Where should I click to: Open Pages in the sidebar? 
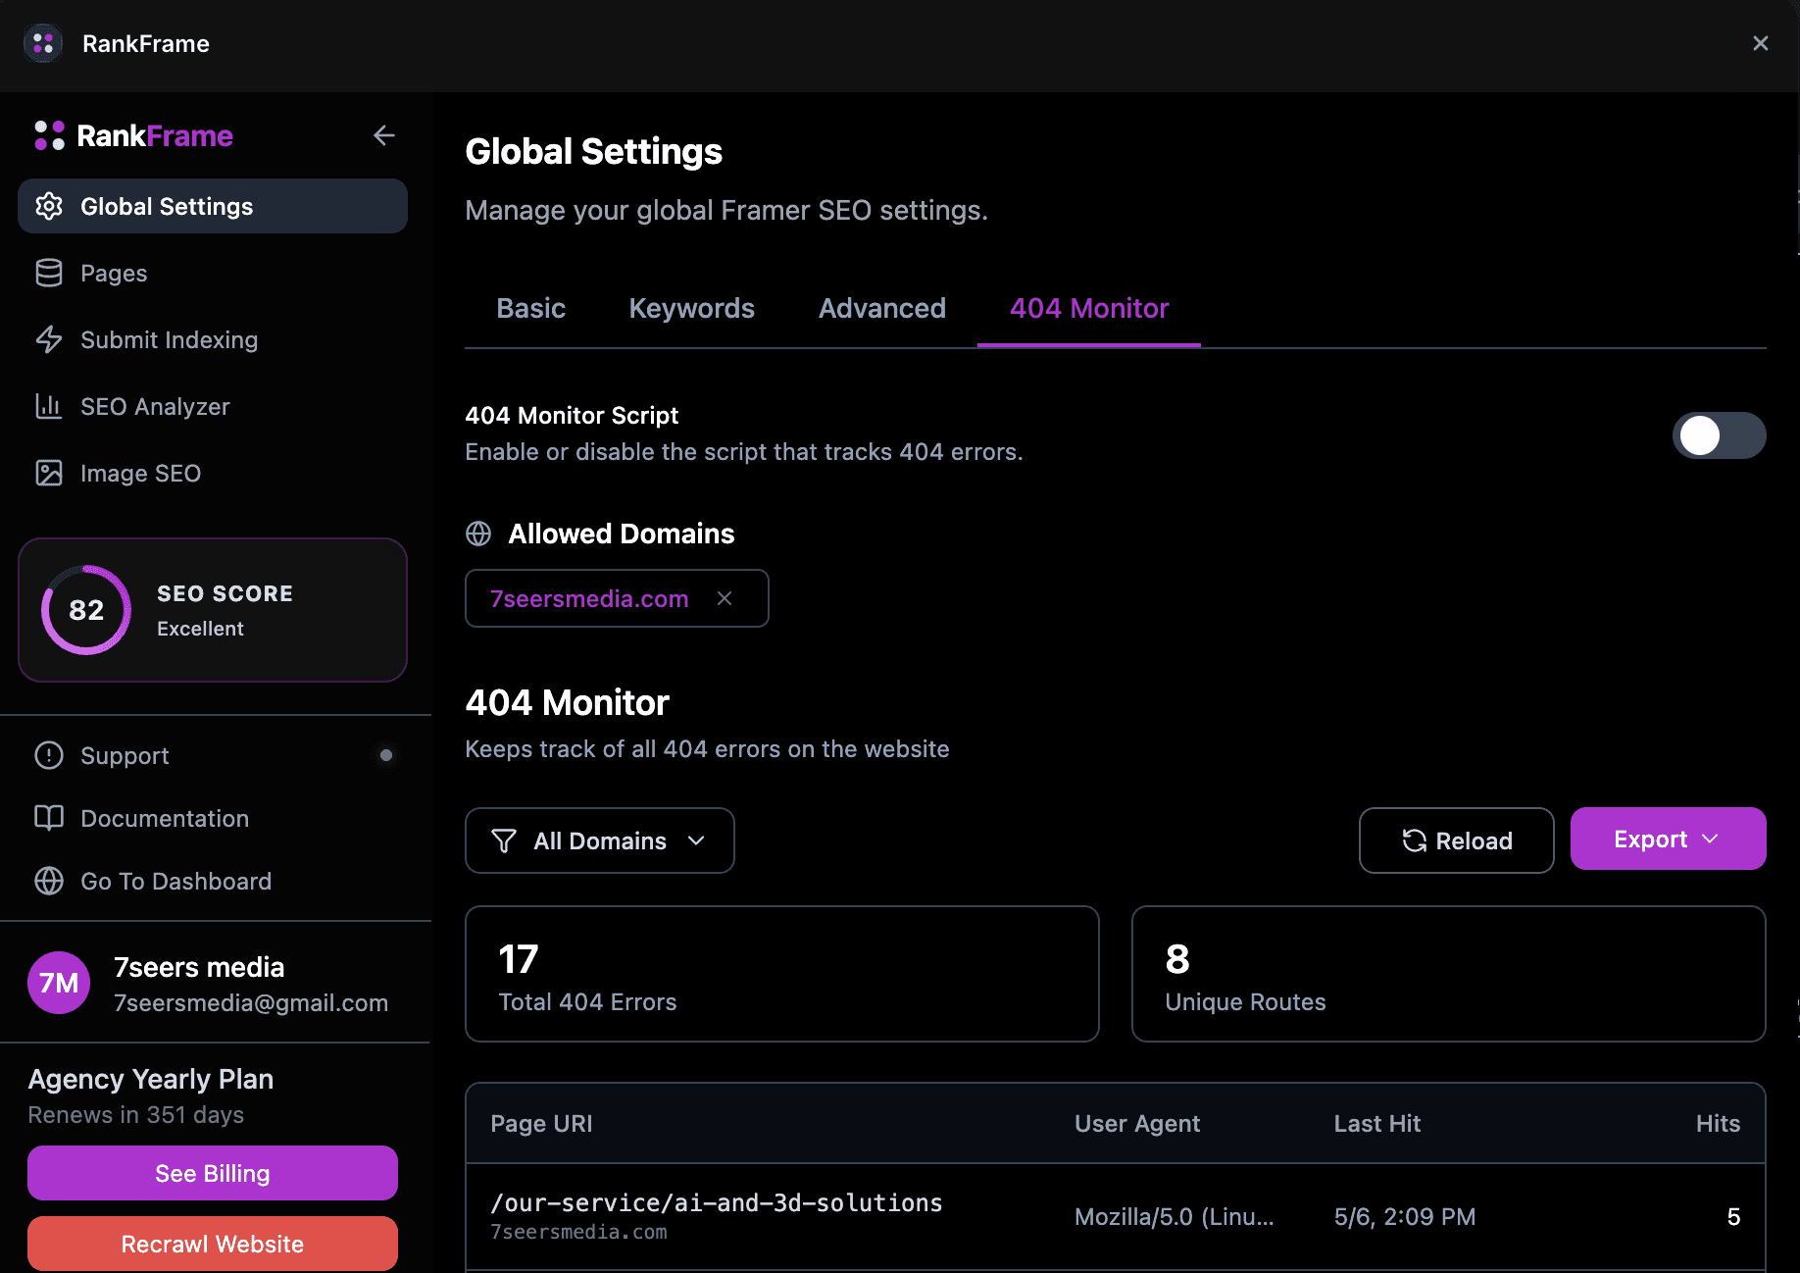click(213, 273)
